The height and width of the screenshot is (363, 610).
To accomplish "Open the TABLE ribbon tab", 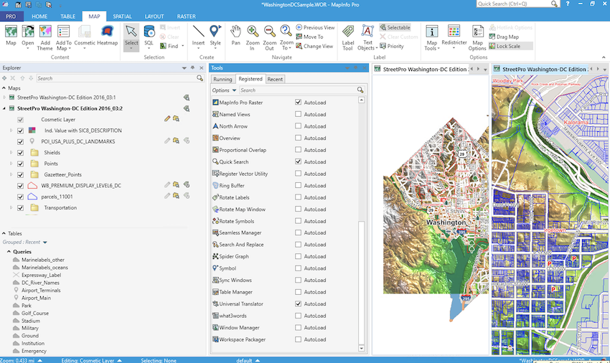I will [67, 16].
